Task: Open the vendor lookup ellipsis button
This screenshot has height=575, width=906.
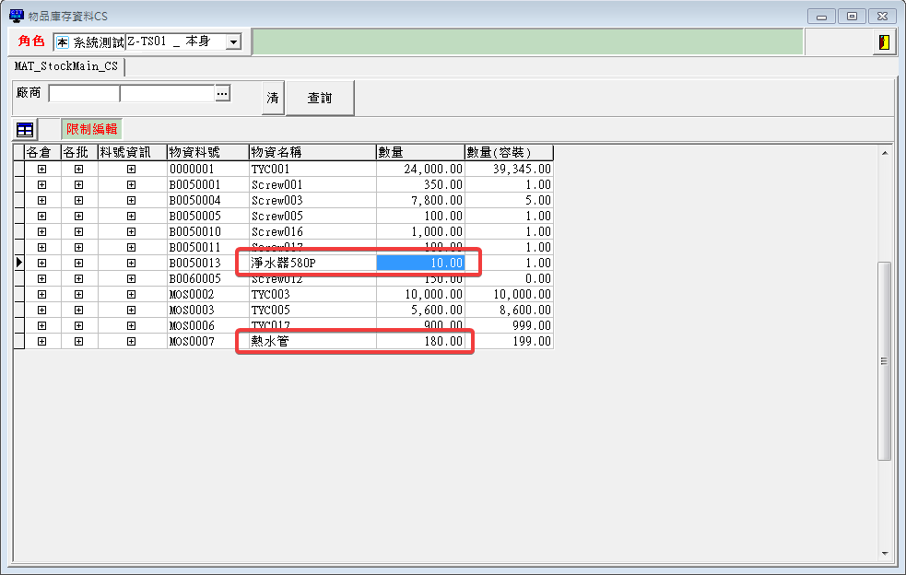Action: 221,93
